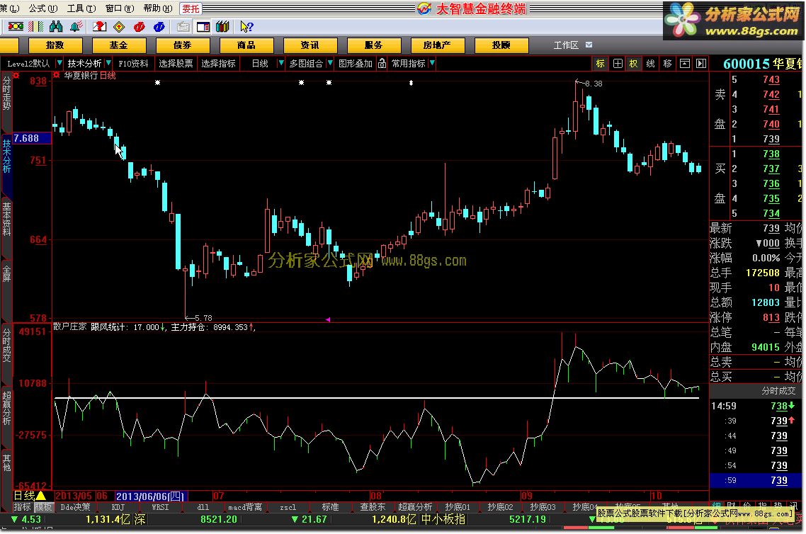Expand the 日线 period dropdown arrow

click(280, 63)
